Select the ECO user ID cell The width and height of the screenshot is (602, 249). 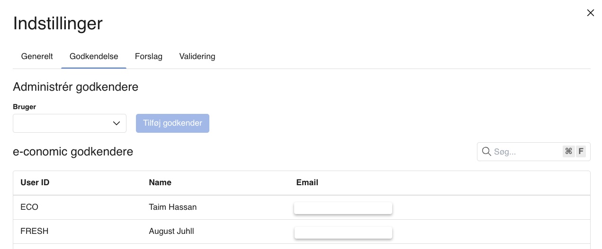(x=29, y=207)
